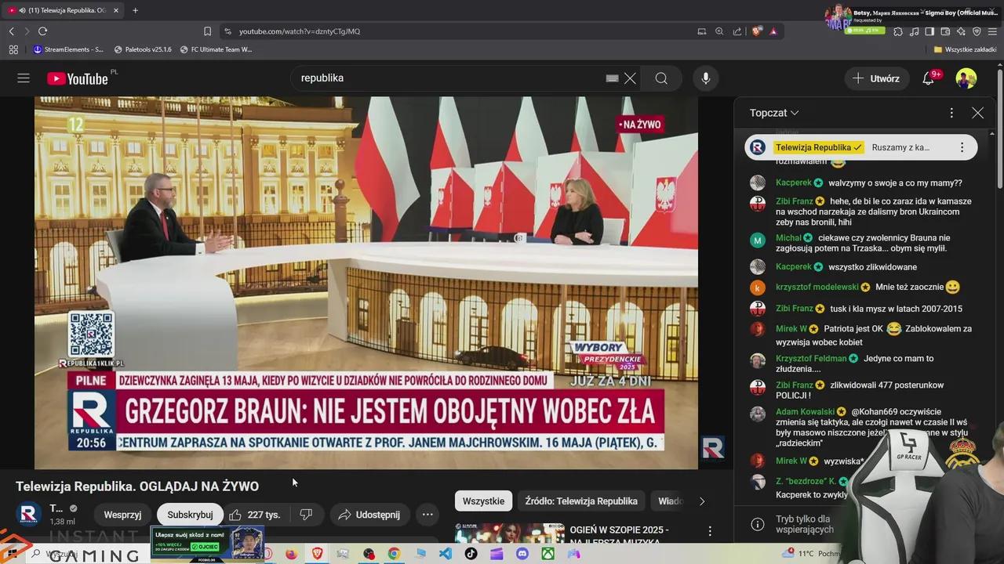Viewport: 1004px width, 564px height.
Task: Bookmark this page icon
Action: click(x=207, y=31)
